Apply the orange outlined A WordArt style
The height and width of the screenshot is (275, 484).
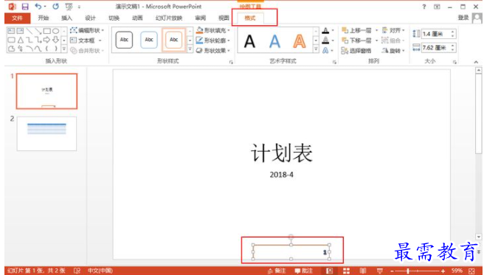coord(299,41)
